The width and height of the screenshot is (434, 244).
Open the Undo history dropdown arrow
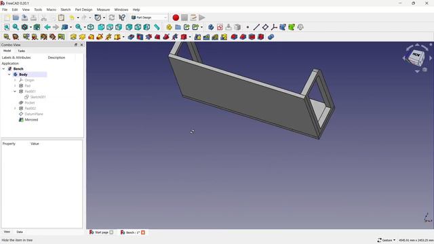point(78,18)
